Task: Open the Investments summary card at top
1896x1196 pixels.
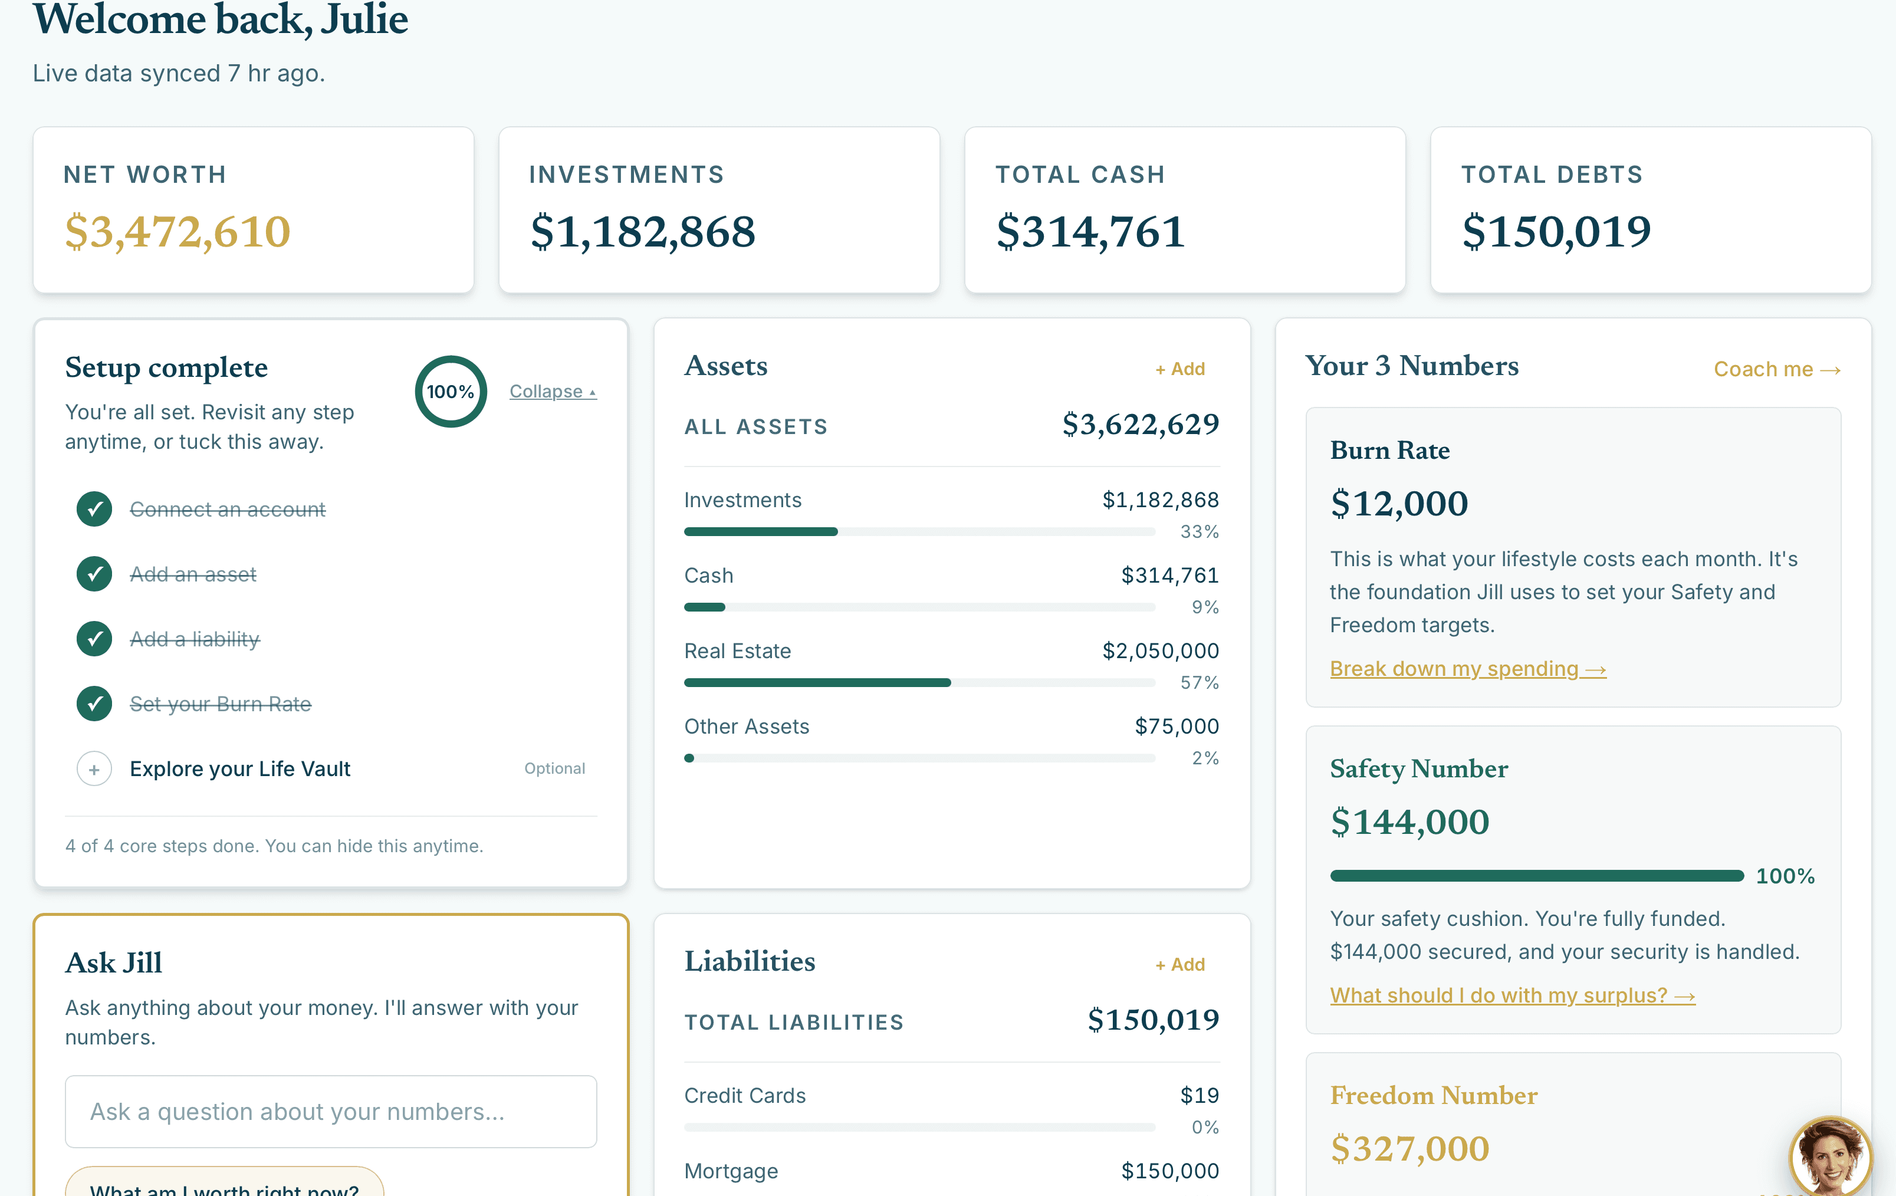Action: point(719,209)
